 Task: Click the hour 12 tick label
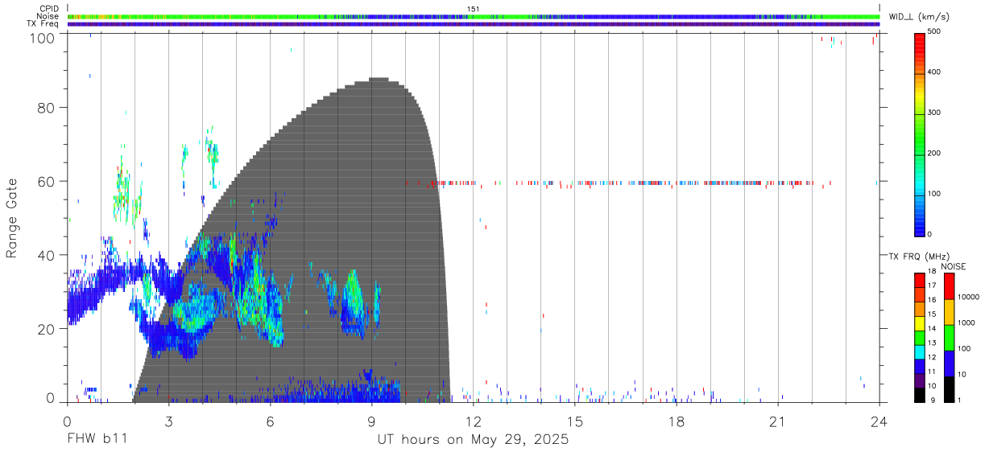click(473, 421)
